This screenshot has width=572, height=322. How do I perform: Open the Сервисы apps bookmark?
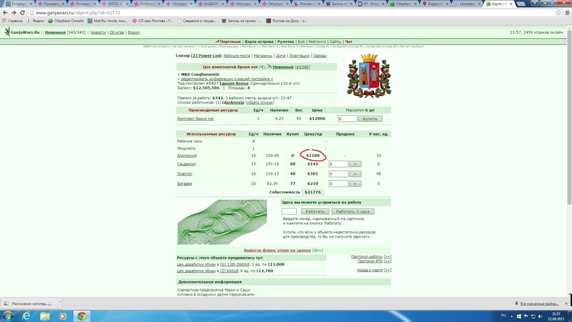tap(12, 21)
